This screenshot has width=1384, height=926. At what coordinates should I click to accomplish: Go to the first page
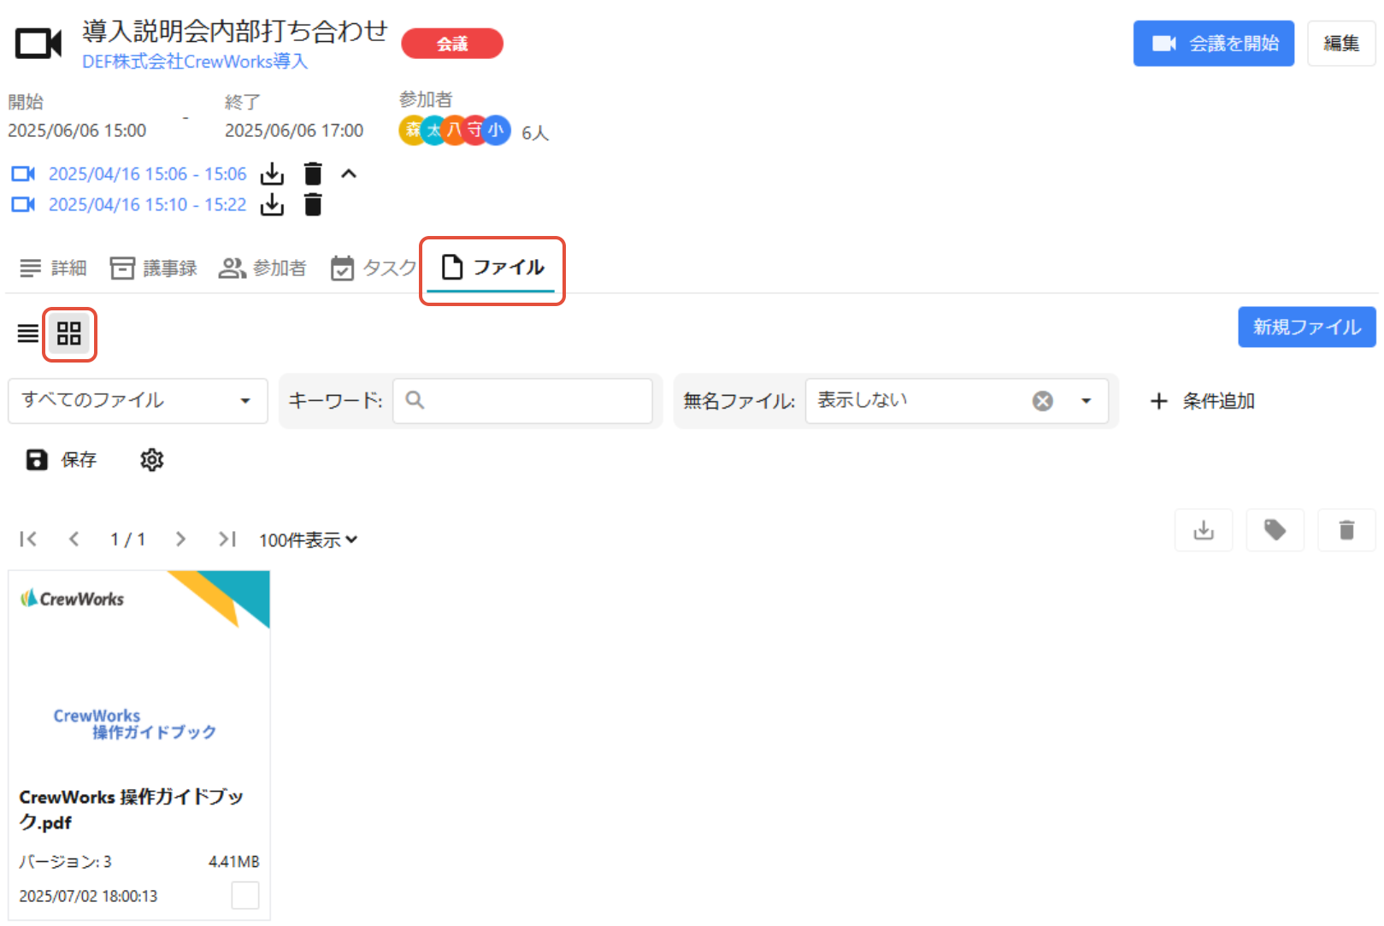point(28,540)
